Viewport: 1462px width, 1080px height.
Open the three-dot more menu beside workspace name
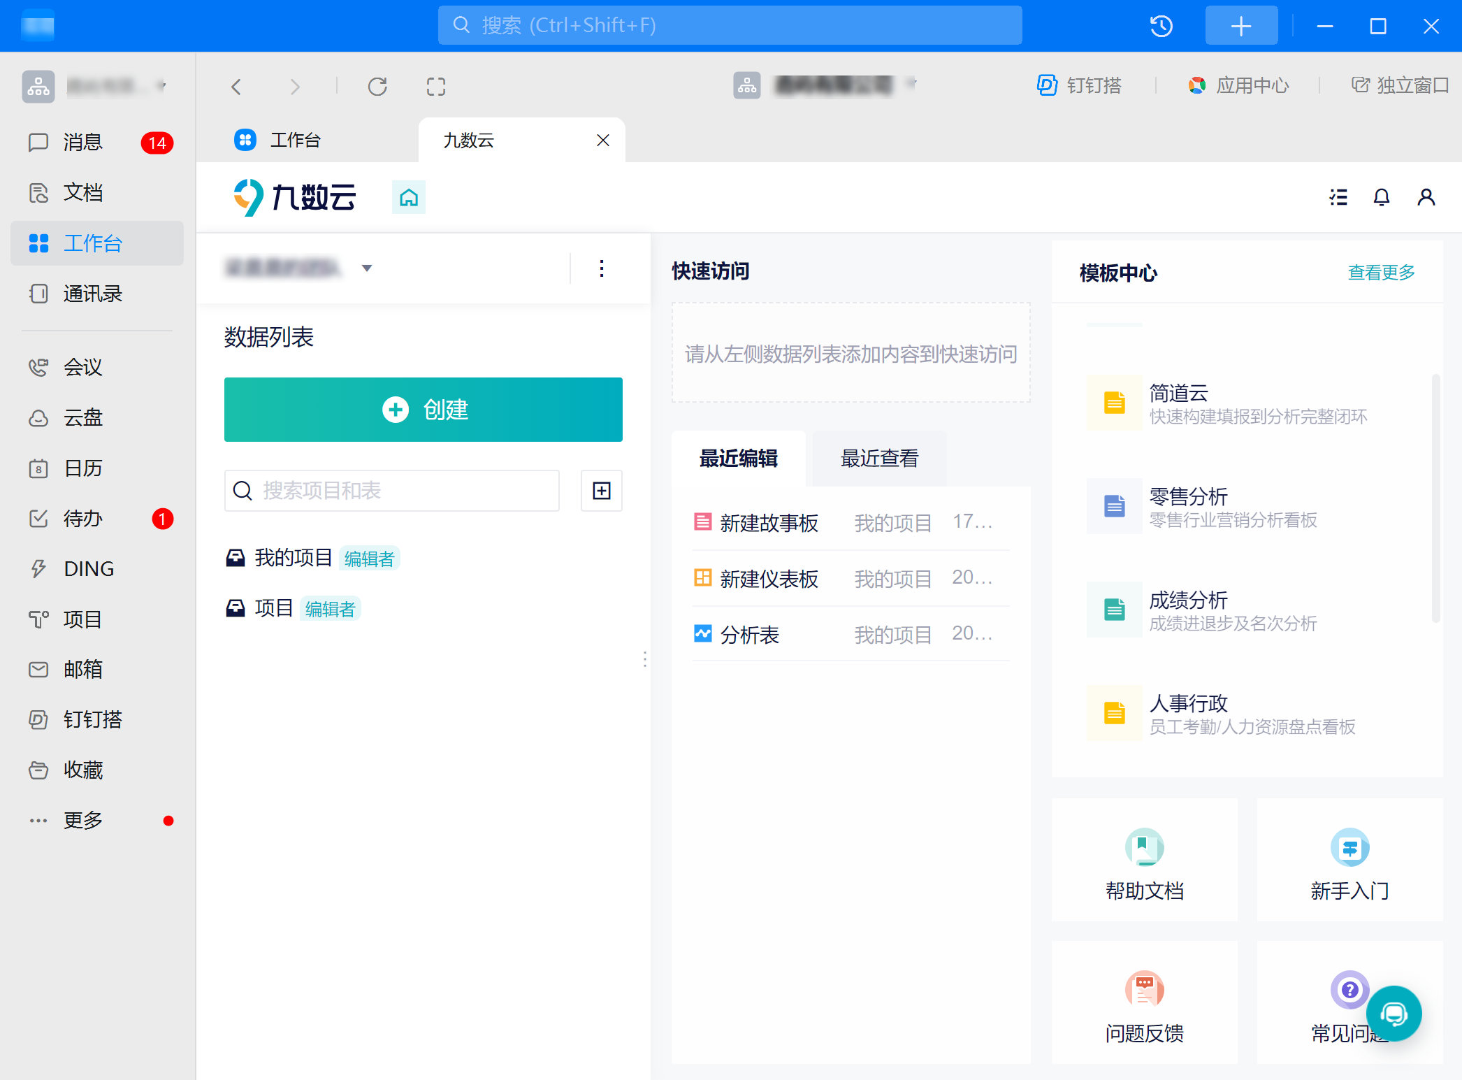[601, 268]
